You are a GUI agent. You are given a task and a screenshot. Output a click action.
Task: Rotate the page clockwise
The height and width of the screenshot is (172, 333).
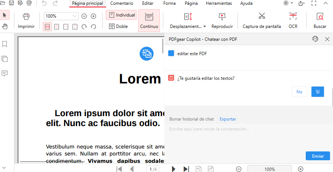click(x=84, y=27)
